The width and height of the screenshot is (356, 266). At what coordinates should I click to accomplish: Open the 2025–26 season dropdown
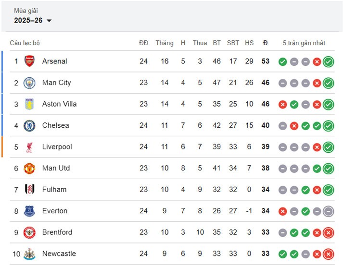(33, 20)
